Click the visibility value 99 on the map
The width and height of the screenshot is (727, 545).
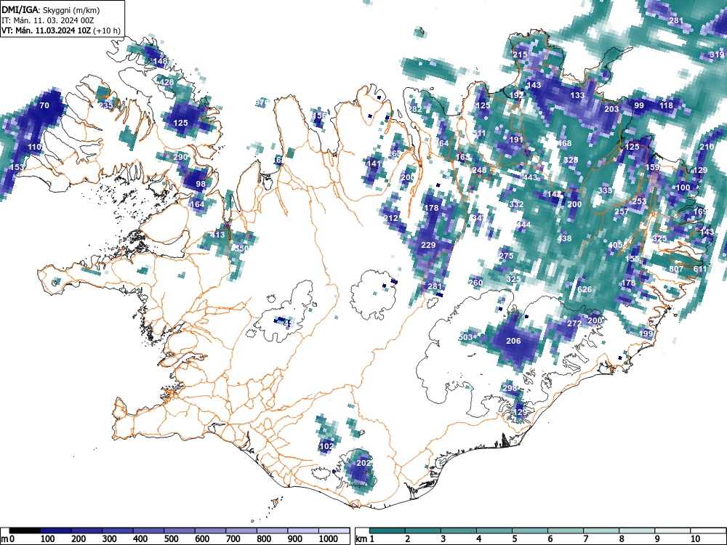(639, 105)
